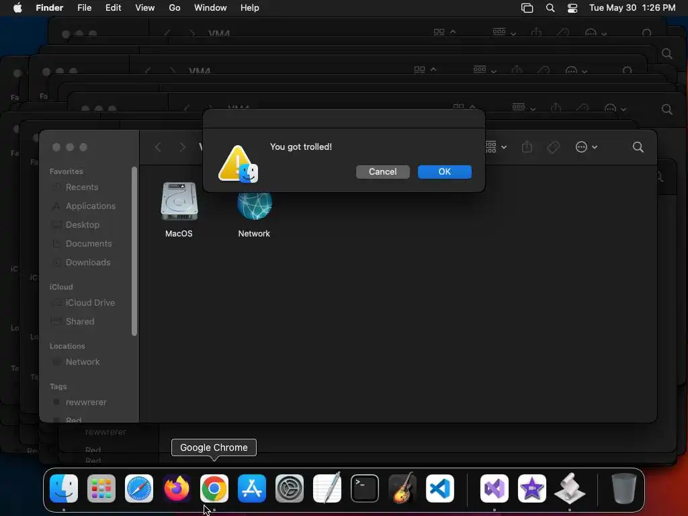Click the front window tag icon
Image resolution: width=688 pixels, height=516 pixels.
[554, 147]
